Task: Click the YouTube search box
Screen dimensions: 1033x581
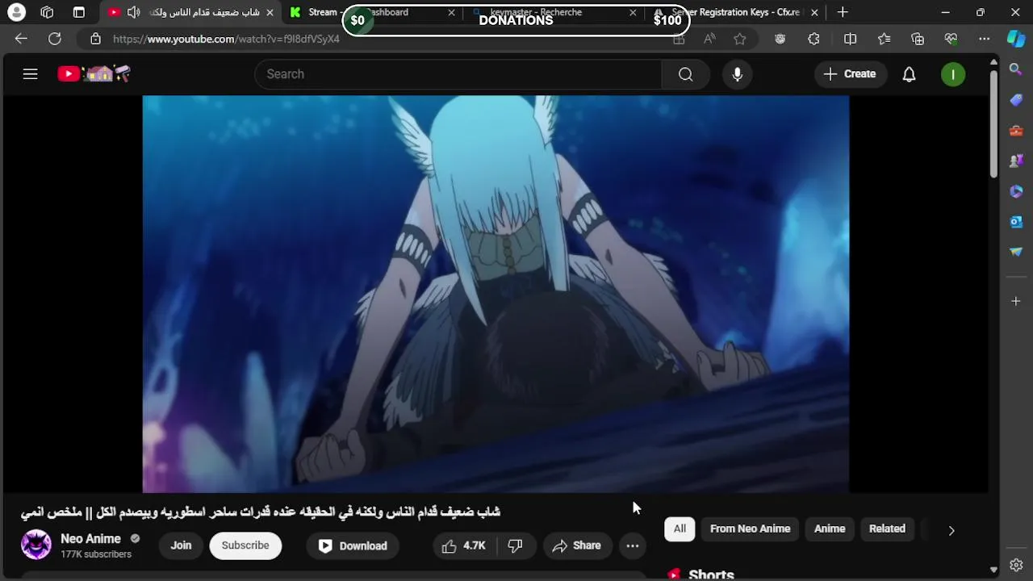Action: click(x=458, y=74)
